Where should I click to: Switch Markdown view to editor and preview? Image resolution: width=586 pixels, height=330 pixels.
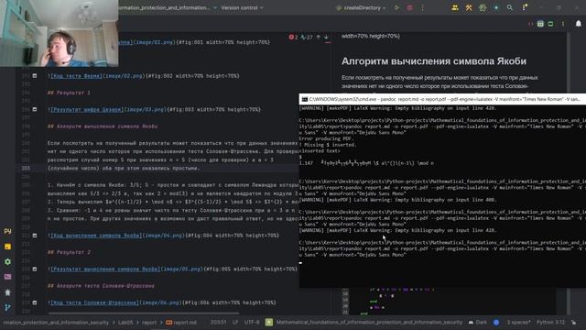pos(540,24)
